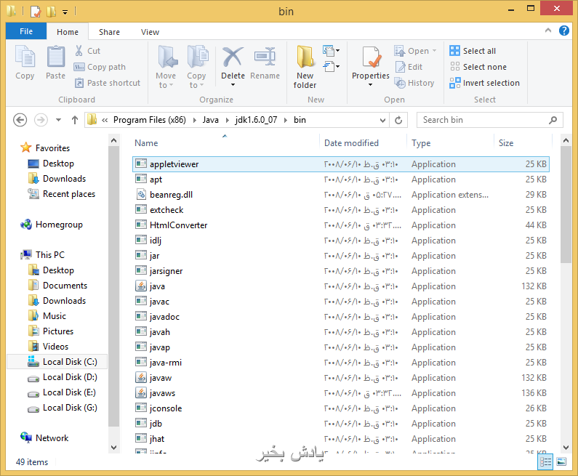Open the File menu tab
Screen dimensions: 578x476
tap(26, 31)
